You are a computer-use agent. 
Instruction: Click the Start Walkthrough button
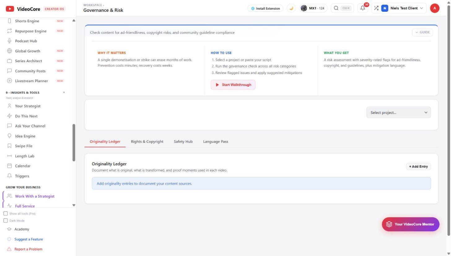tap(233, 85)
